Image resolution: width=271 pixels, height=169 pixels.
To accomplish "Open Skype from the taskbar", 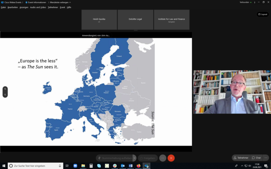I will click(99, 166).
